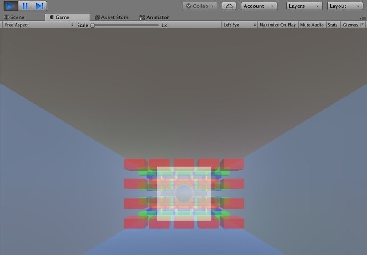Open the Free Aspect dropdown
The image size is (367, 255).
[x=39, y=25]
